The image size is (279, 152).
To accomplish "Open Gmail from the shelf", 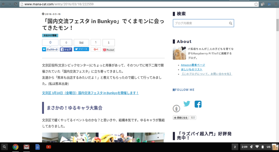I will tap(26, 147).
